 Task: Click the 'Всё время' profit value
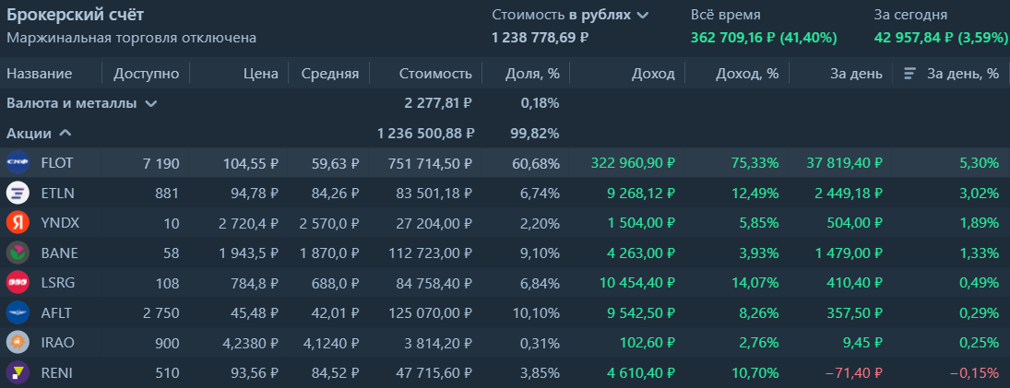point(763,38)
